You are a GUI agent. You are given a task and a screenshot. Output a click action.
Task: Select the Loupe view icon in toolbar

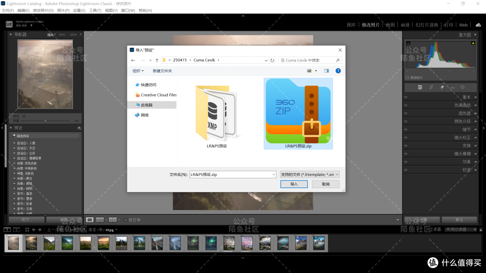click(x=90, y=220)
